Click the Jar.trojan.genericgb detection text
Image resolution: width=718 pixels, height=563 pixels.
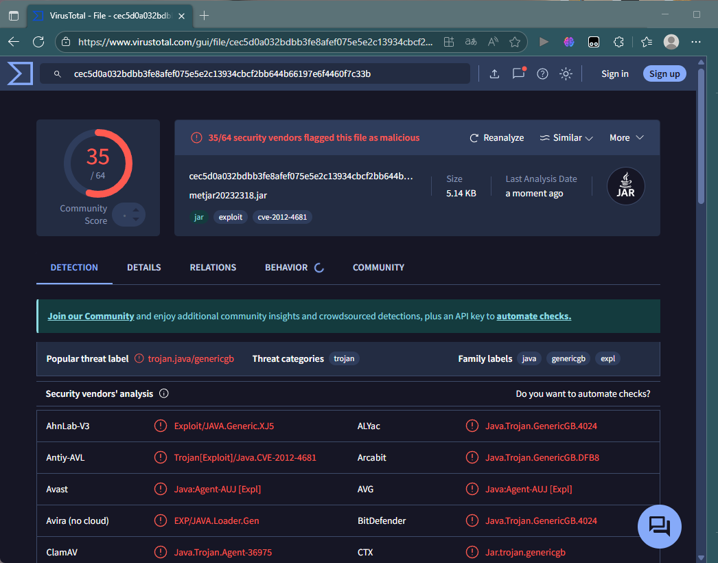point(525,552)
